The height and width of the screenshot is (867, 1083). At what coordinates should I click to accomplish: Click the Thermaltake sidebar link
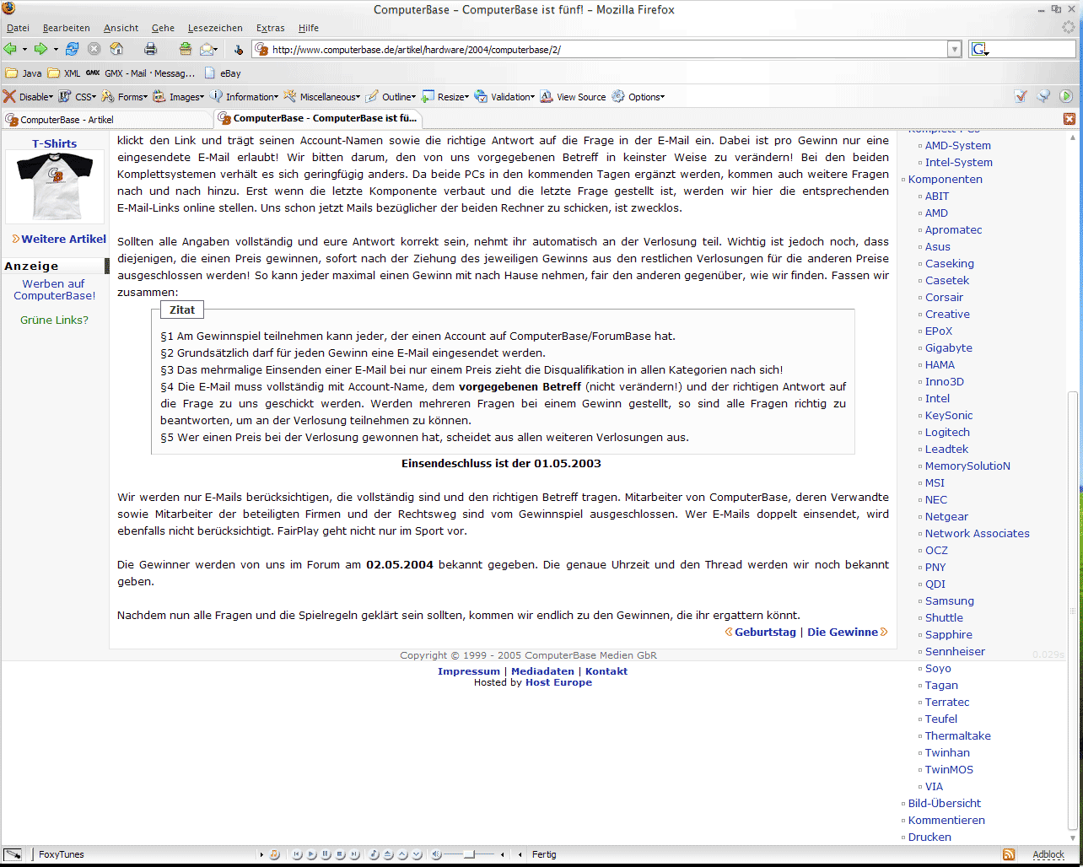pyautogui.click(x=958, y=735)
